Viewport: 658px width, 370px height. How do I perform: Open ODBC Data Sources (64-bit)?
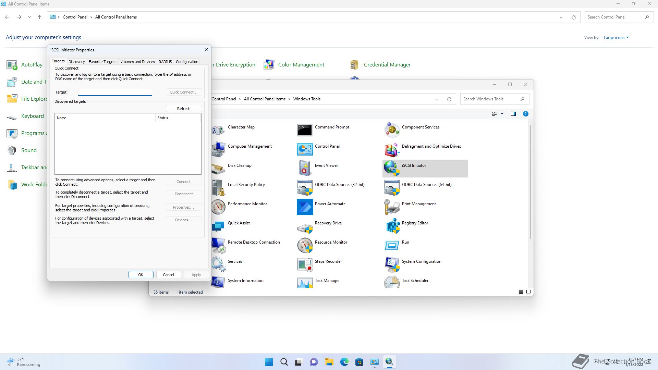[417, 187]
